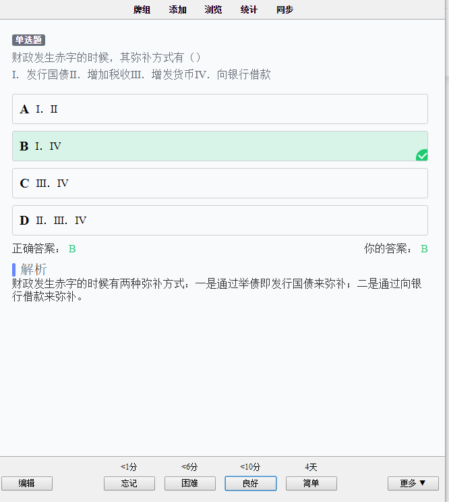Viewport: 449px width, 502px height.
Task: Rate the card as 简单
Action: tap(311, 483)
